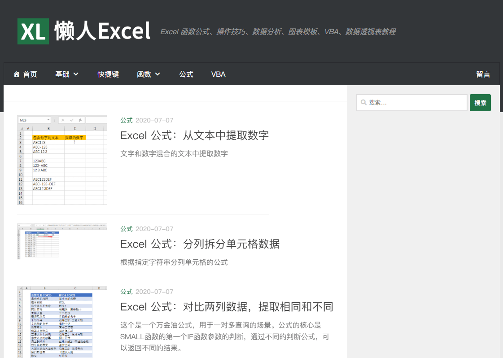Open the 懒人Excel site title link
503x358 pixels.
coord(102,31)
